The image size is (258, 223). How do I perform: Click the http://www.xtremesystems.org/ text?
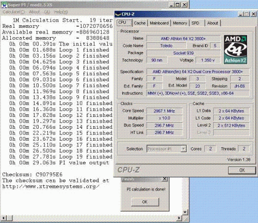coord(51,186)
